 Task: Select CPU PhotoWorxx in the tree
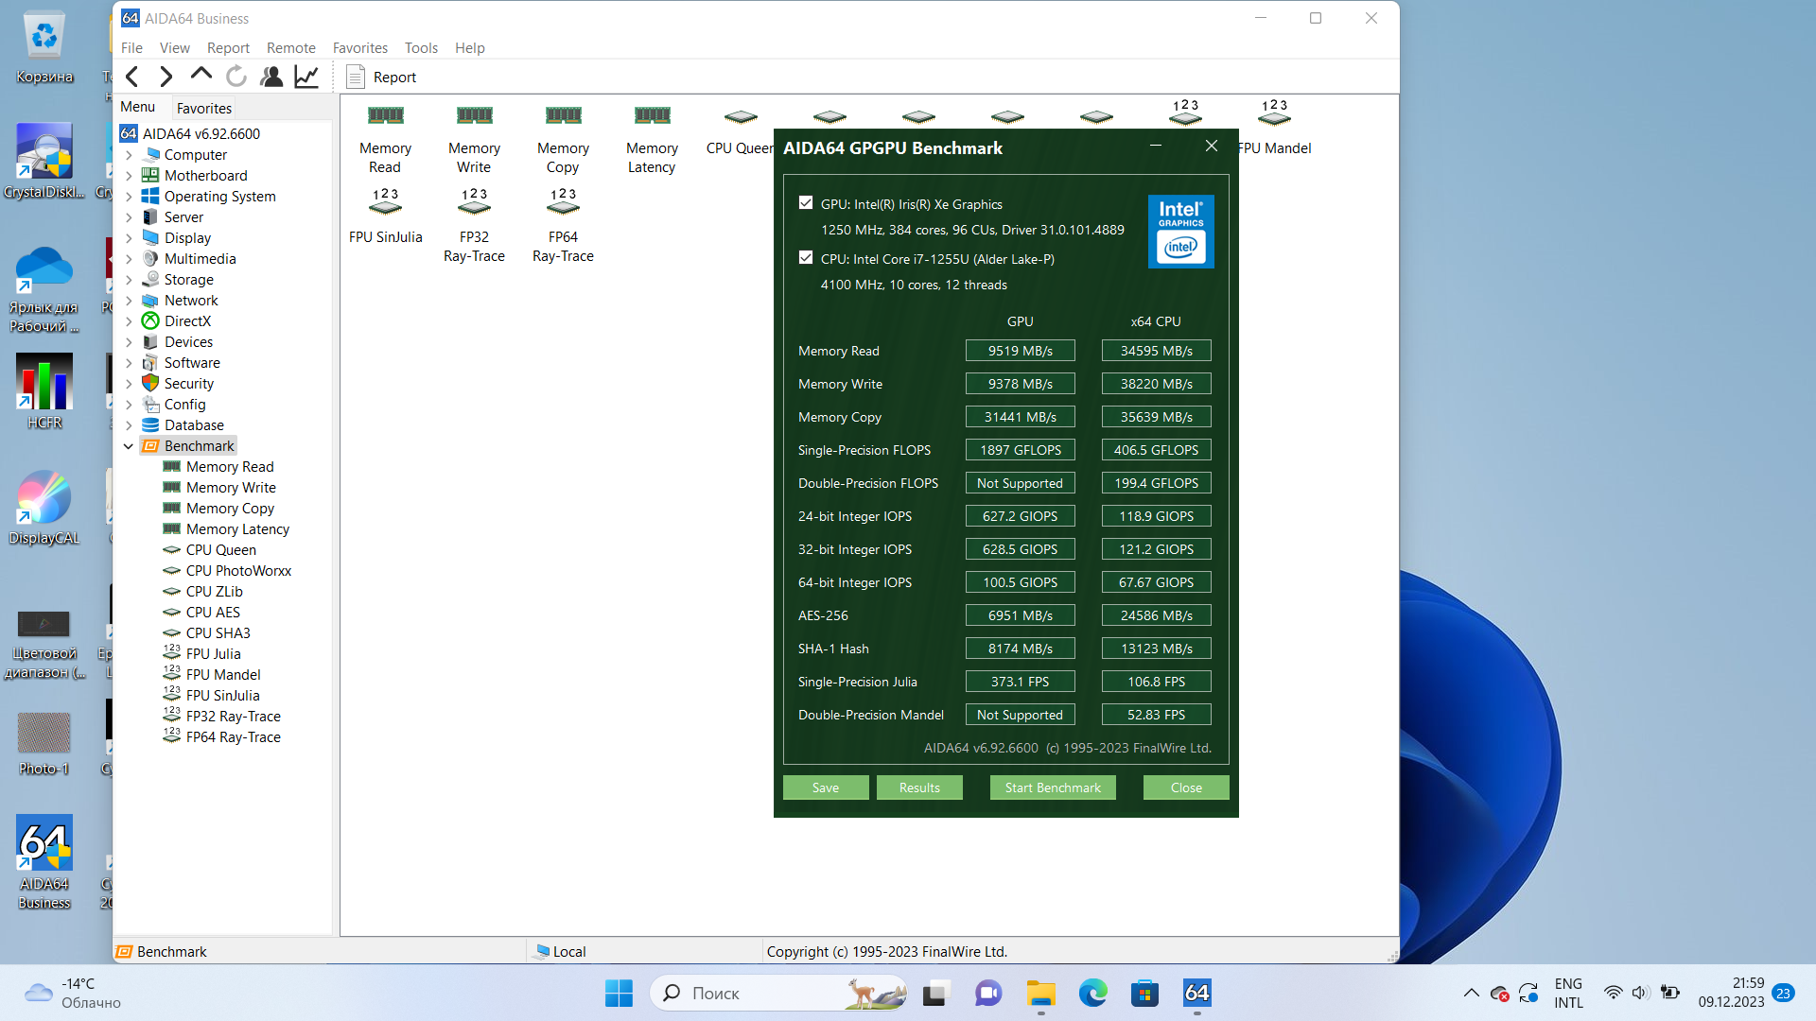click(x=238, y=571)
